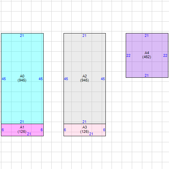Click the left 6 dimension of A1
169x169 pixels.
tap(3, 130)
